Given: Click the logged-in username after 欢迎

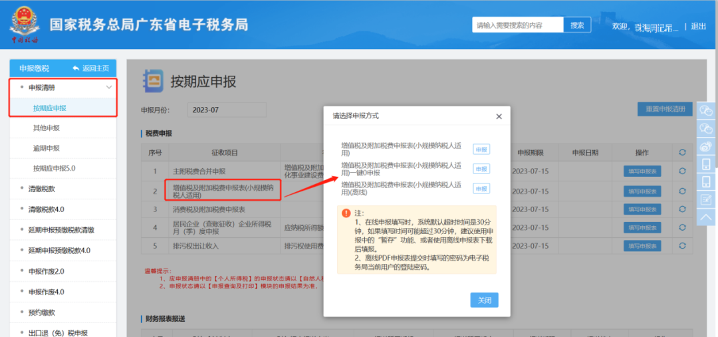Looking at the screenshot, I should (x=657, y=27).
